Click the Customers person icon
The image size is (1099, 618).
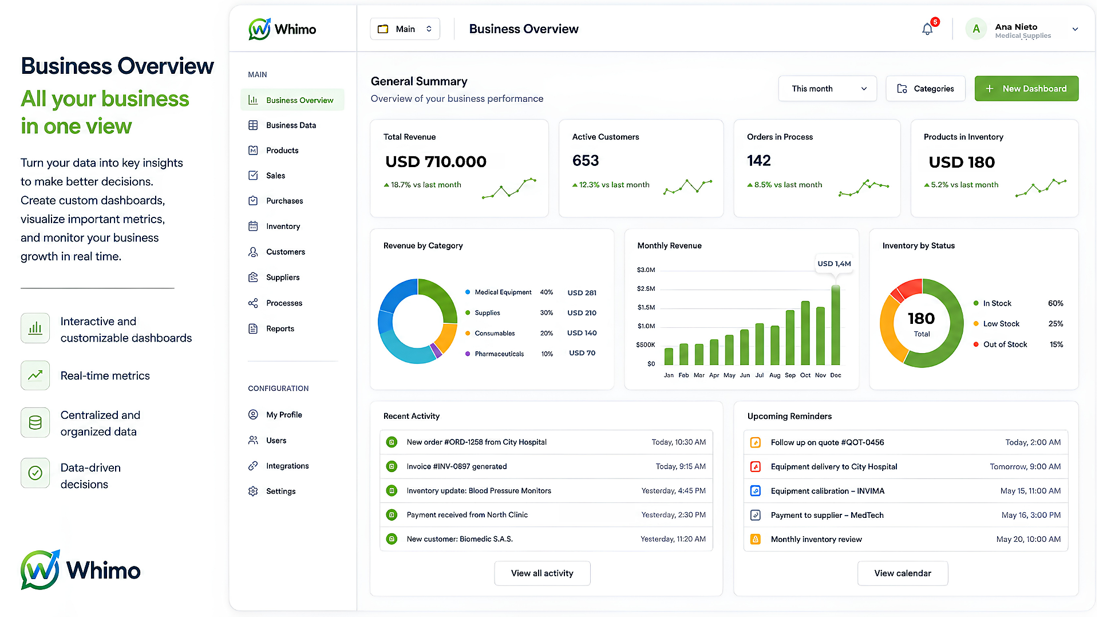[x=253, y=252]
